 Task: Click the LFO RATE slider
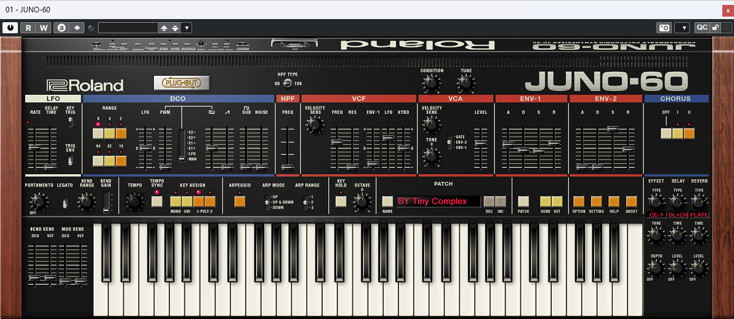coord(34,147)
